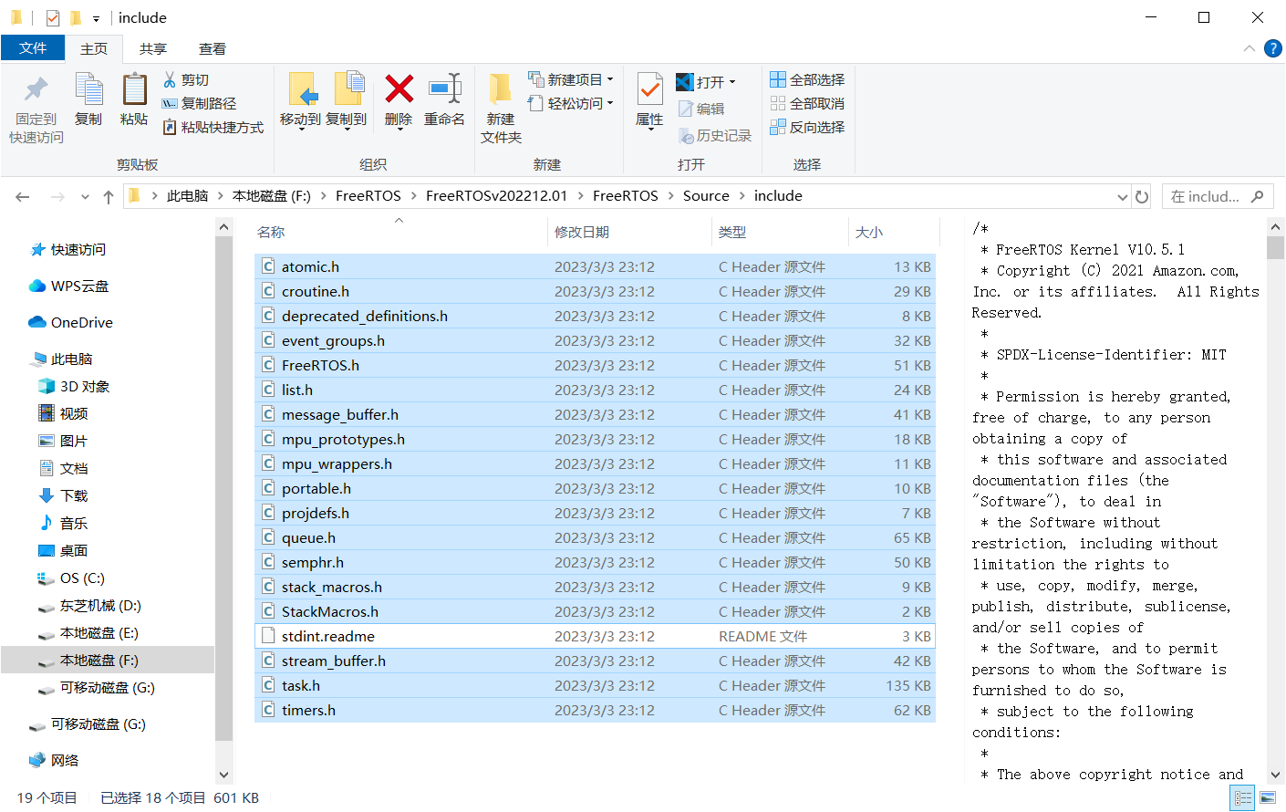
Task: Click the 移动到 folder icon
Action: (x=303, y=89)
